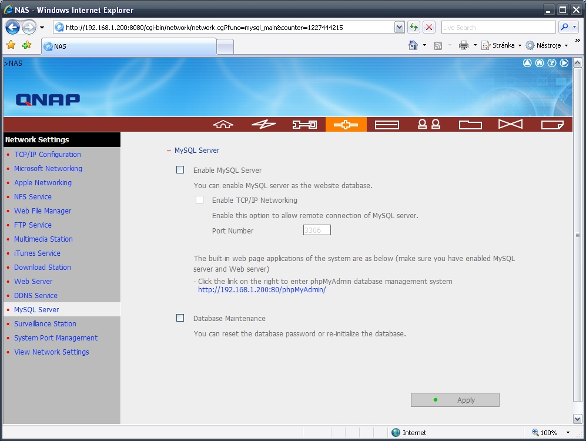The width and height of the screenshot is (586, 441).
Task: Click the Apply button
Action: click(455, 400)
